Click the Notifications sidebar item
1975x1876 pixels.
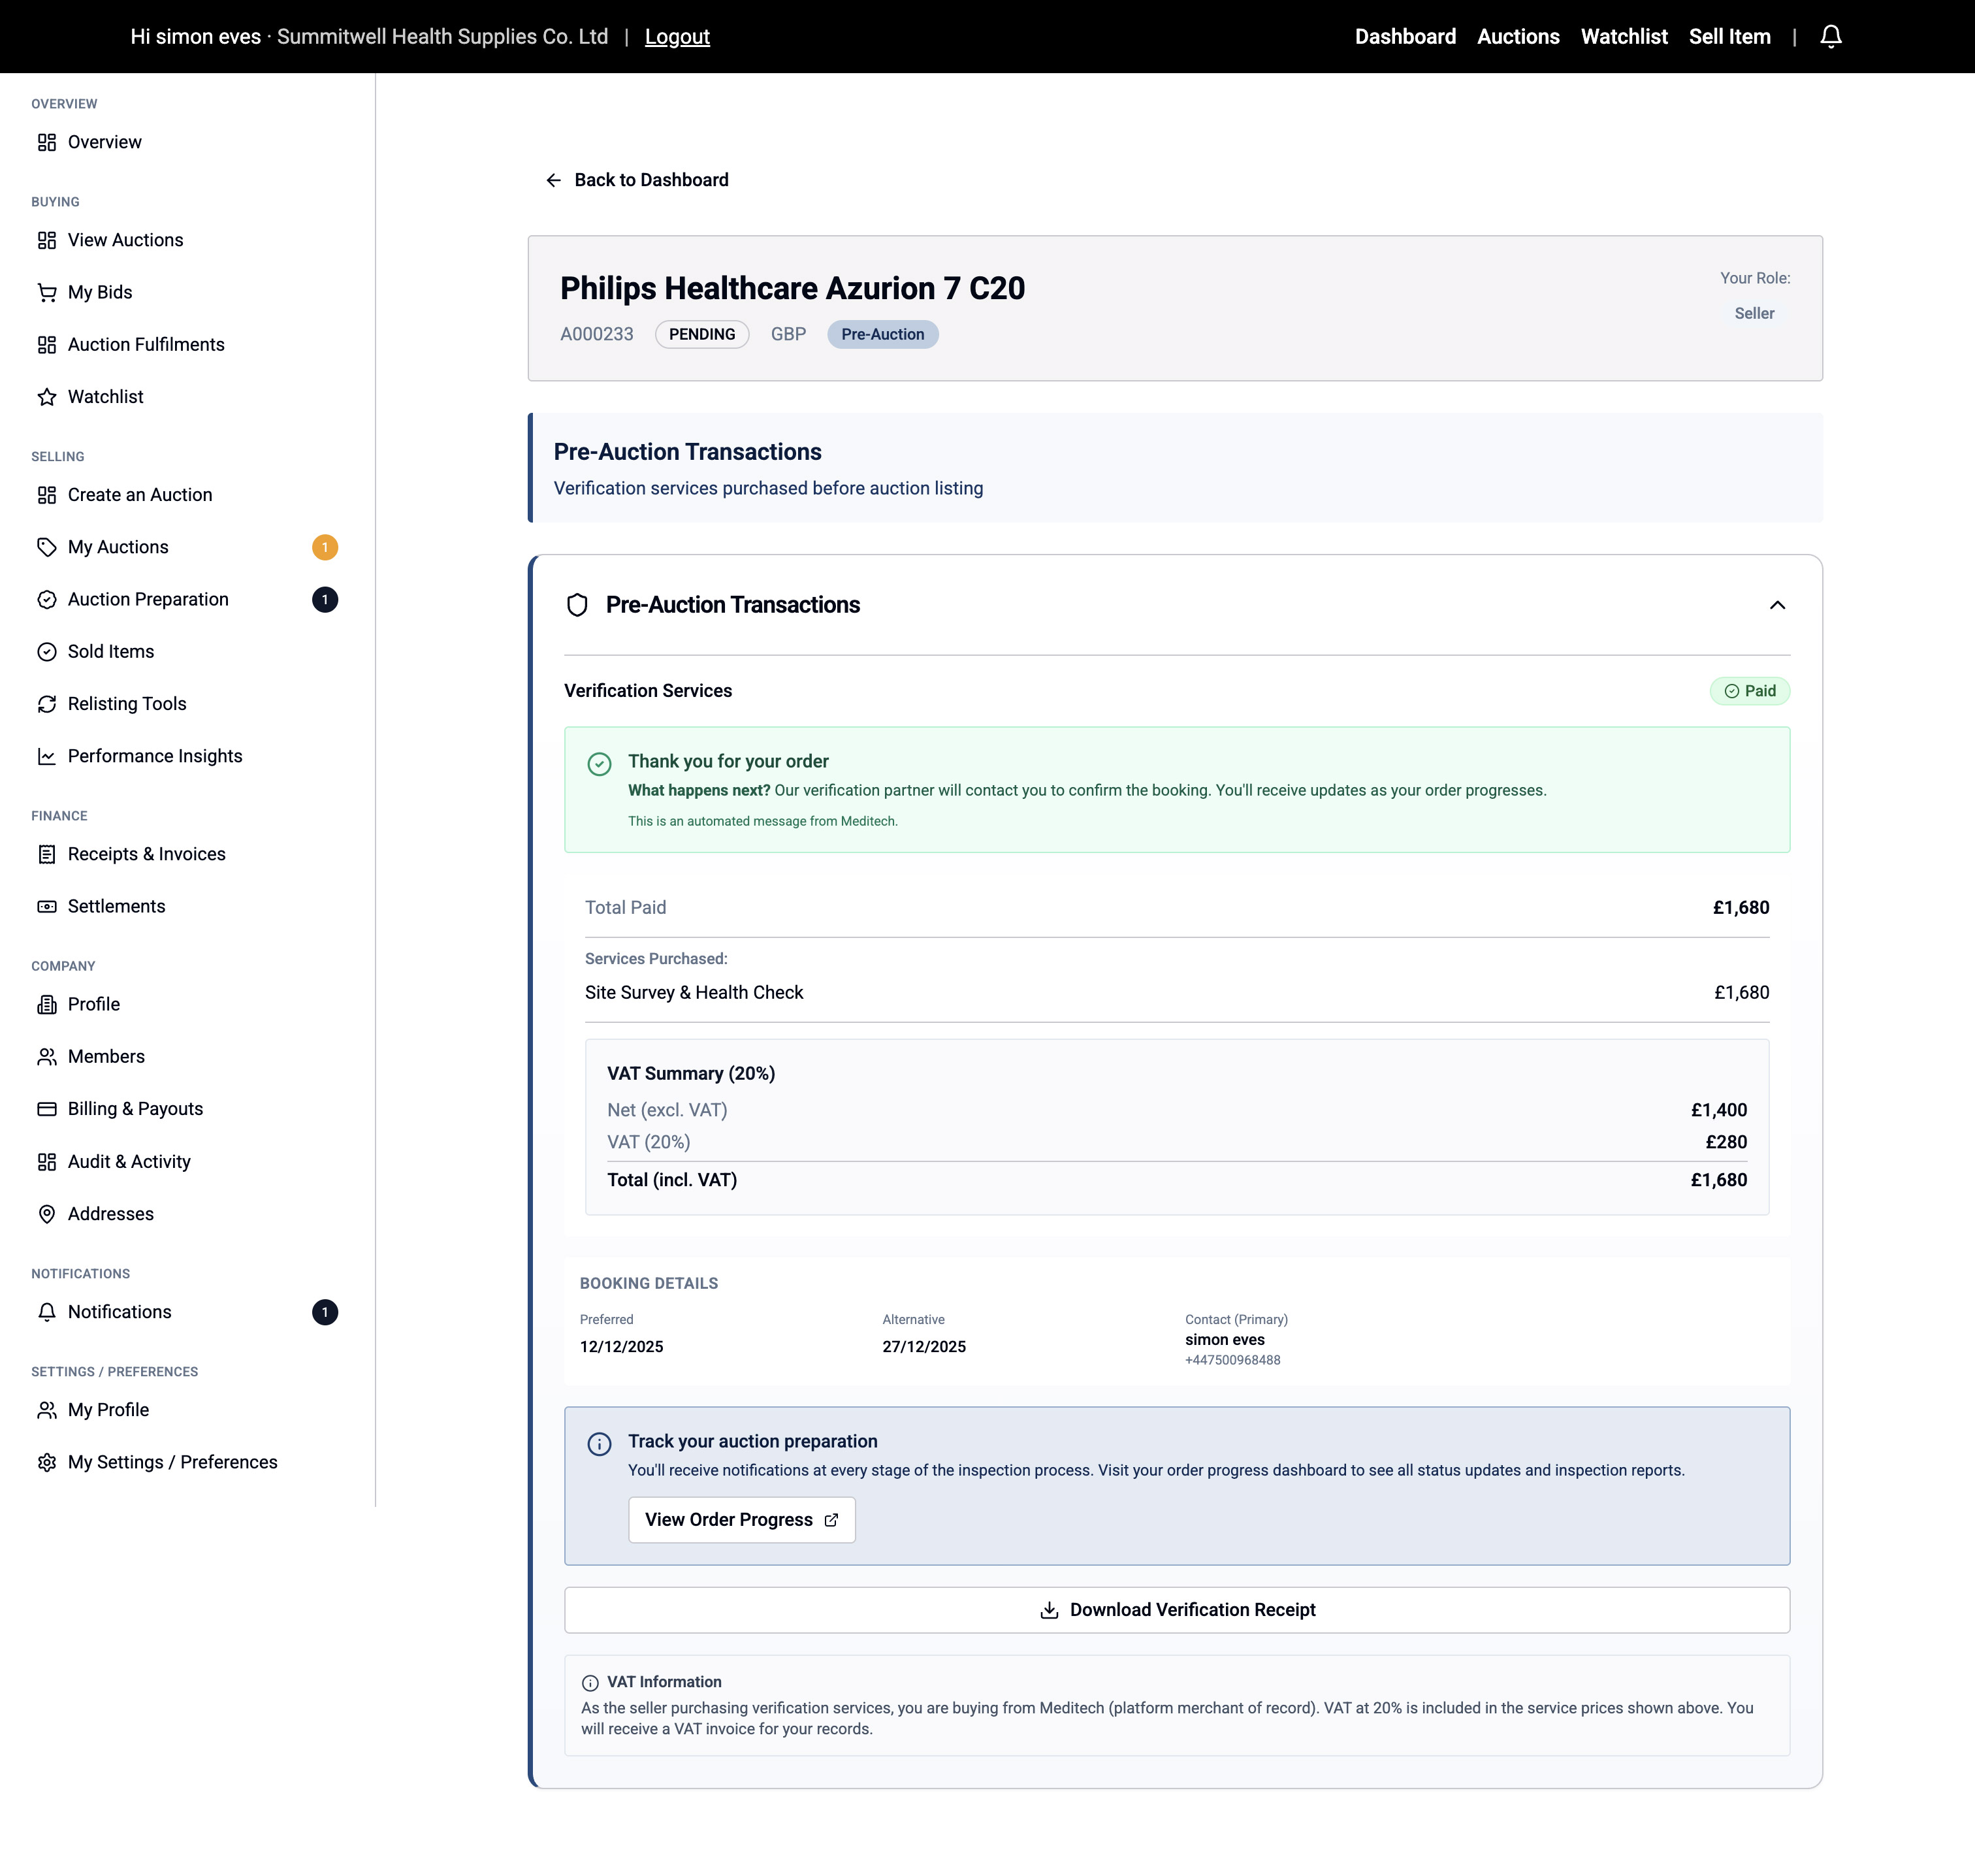click(119, 1312)
